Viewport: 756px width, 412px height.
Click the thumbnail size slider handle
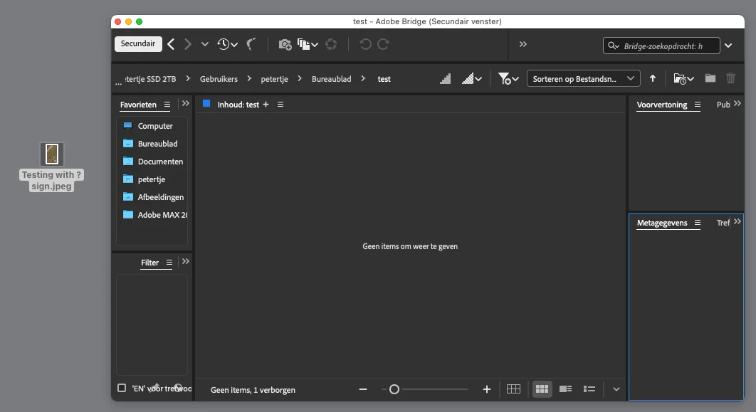click(x=394, y=389)
